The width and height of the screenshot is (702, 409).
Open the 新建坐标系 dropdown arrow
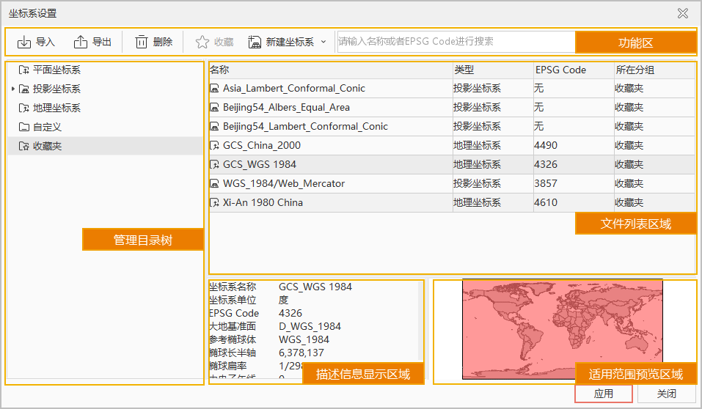pyautogui.click(x=323, y=42)
